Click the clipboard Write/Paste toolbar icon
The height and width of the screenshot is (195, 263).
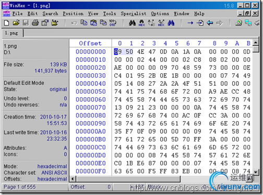pos(93,23)
